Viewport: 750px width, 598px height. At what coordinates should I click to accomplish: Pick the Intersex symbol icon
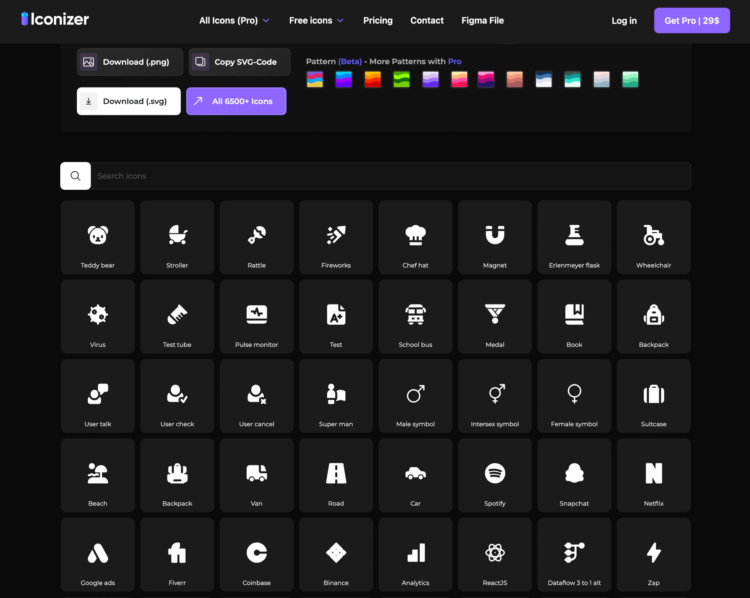tap(495, 396)
